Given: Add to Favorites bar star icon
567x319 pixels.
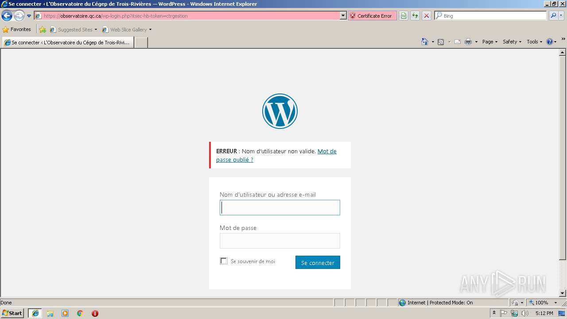Looking at the screenshot, I should tap(43, 30).
